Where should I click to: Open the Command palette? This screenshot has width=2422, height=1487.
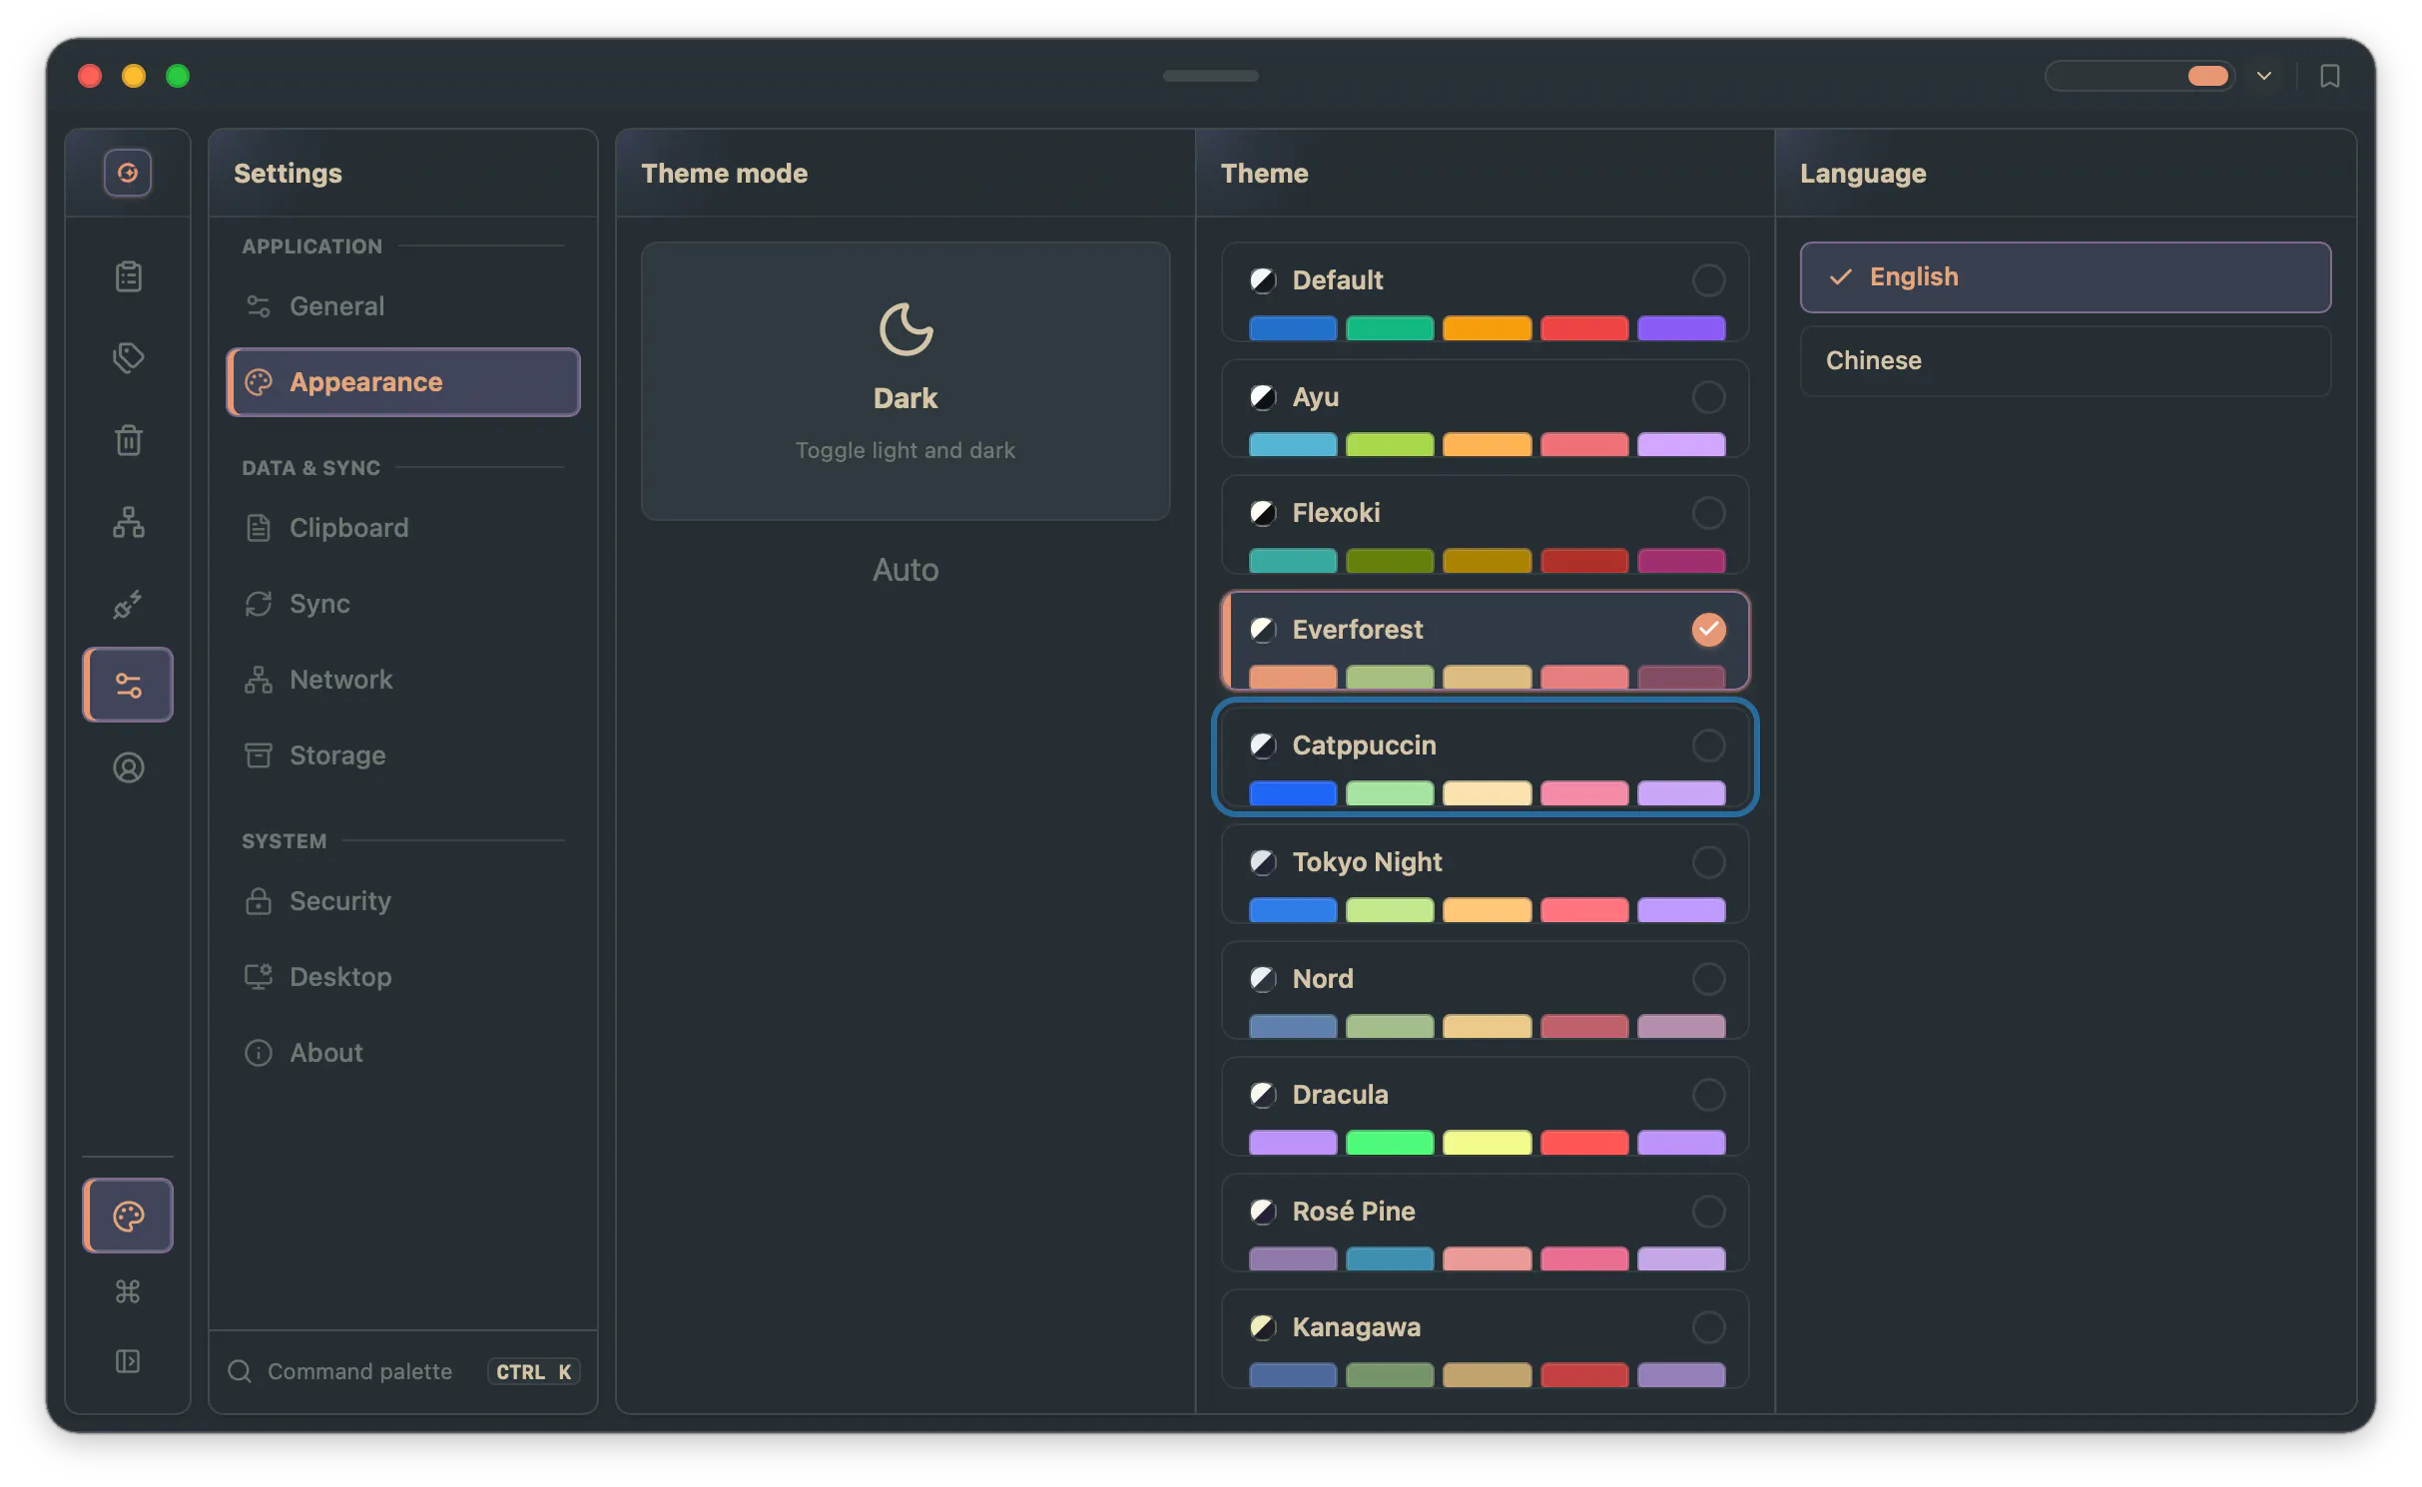coord(402,1371)
